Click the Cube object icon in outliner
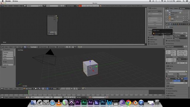This screenshot has height=107, width=190. (x=170, y=19)
